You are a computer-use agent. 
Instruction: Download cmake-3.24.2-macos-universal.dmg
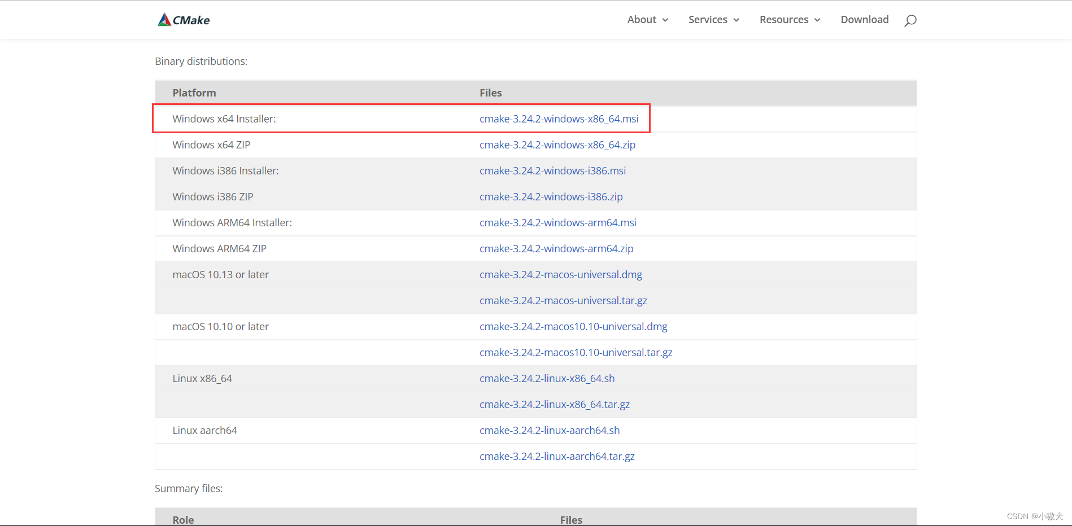pyautogui.click(x=561, y=275)
